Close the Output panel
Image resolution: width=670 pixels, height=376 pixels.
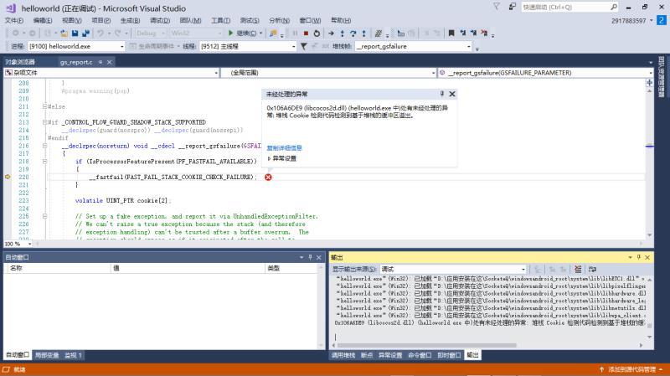(647, 257)
